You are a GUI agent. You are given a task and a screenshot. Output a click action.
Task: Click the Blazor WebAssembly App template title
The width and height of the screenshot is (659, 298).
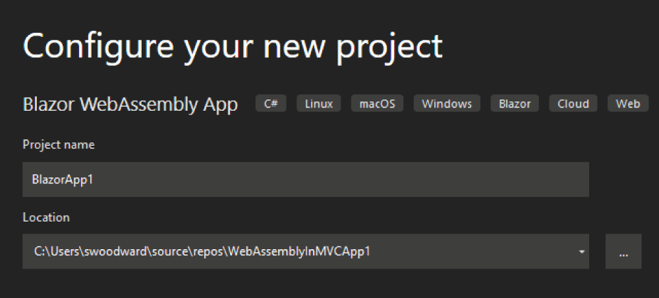pyautogui.click(x=130, y=104)
